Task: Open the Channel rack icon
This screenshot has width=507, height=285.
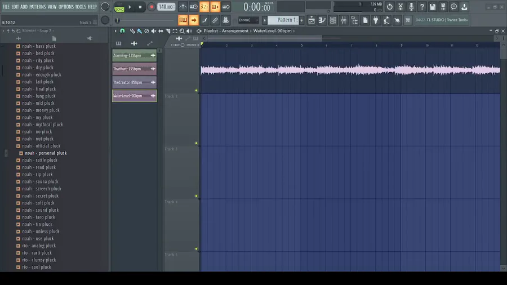Action: (x=333, y=20)
